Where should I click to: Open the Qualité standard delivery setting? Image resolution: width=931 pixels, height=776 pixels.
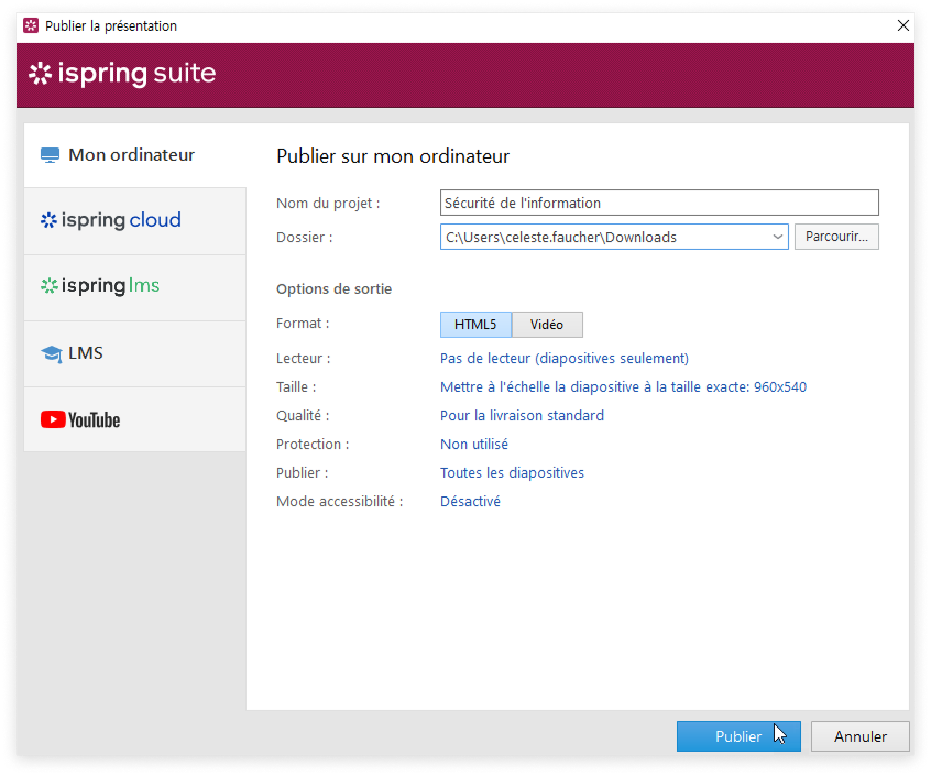[522, 416]
